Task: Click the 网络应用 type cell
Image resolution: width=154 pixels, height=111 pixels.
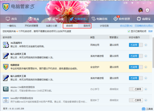Action: (x=95, y=45)
